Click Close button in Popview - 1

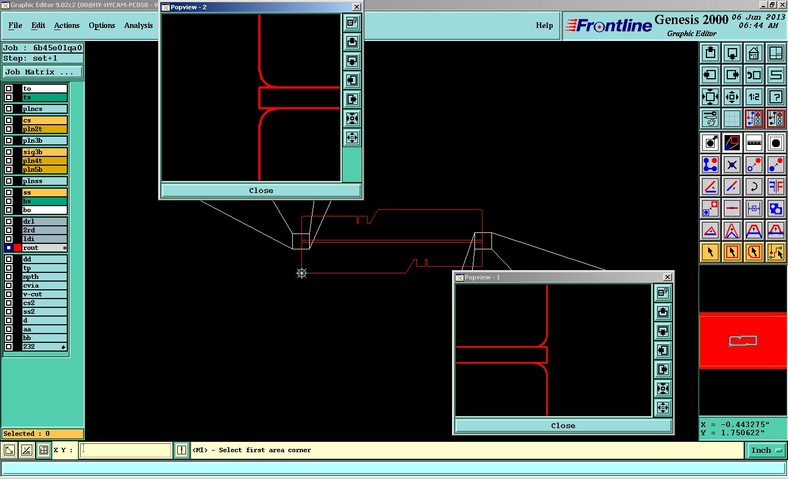coord(563,425)
